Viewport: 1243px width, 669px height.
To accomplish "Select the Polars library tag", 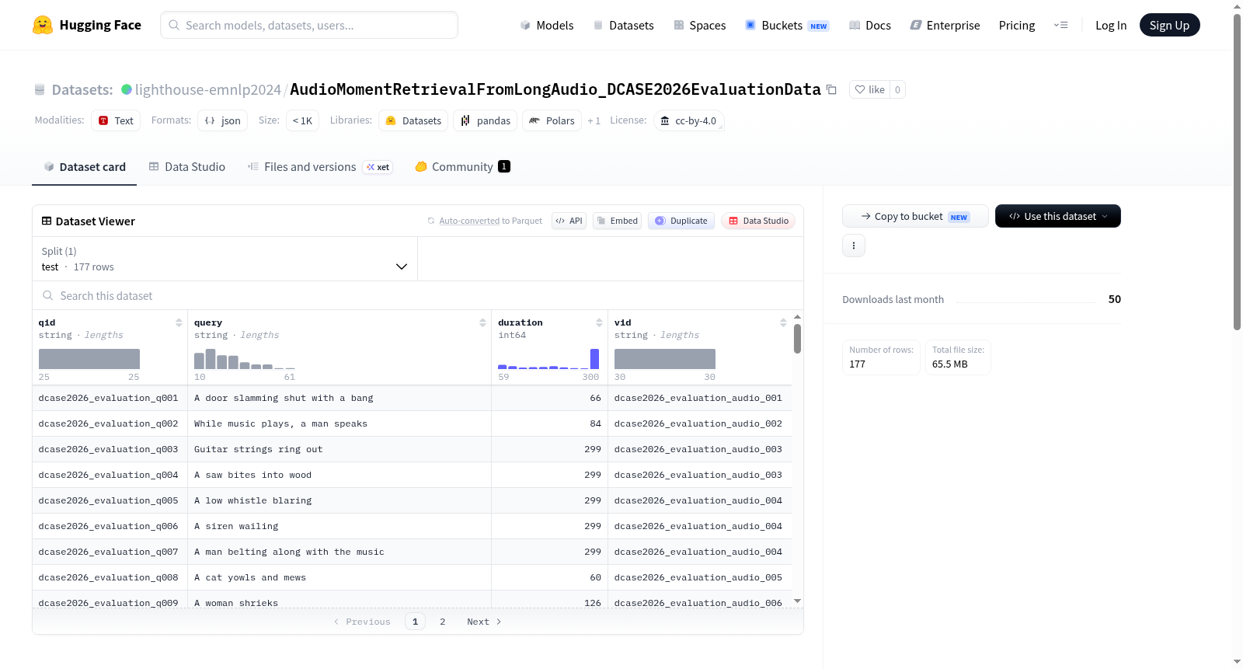I will (552, 120).
